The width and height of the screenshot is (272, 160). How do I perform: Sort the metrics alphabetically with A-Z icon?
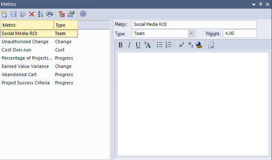tap(41, 14)
